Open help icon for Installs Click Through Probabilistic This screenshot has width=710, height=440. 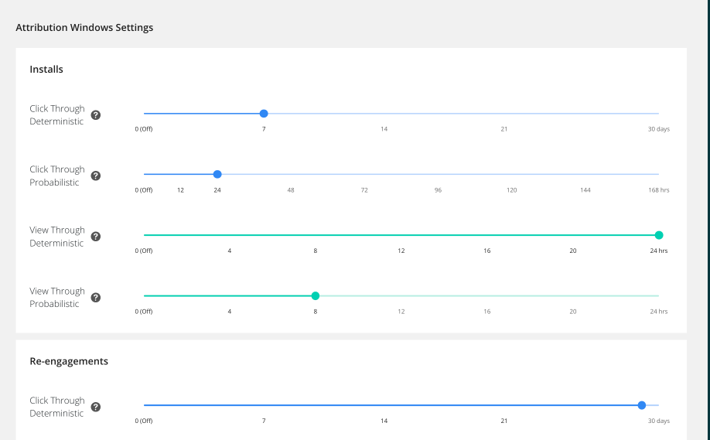pos(96,176)
